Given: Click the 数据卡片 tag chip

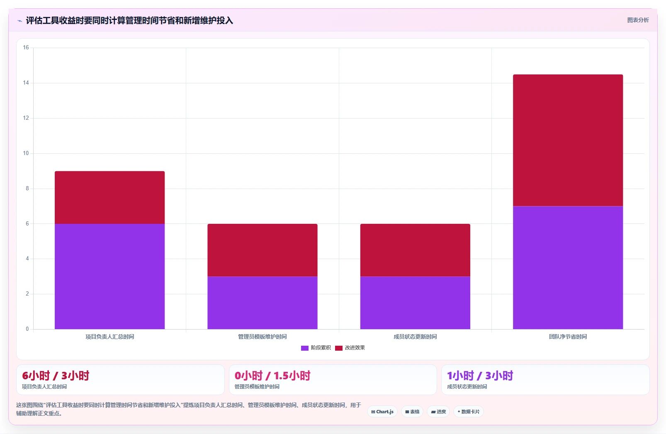Looking at the screenshot, I should tap(469, 412).
